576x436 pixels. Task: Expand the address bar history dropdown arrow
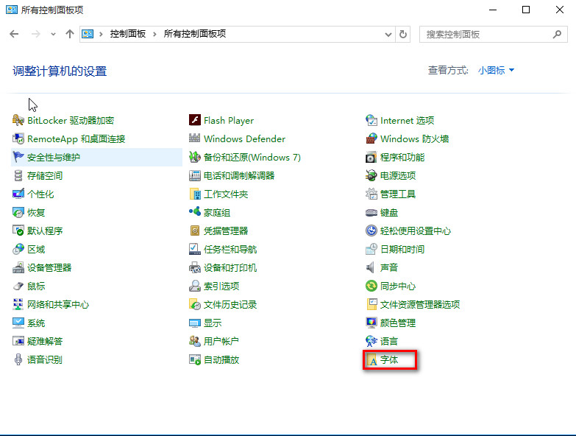tap(388, 34)
